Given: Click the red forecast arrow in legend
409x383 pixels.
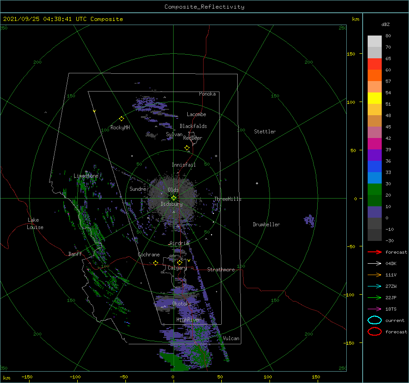Looking at the screenshot, I should click(374, 252).
